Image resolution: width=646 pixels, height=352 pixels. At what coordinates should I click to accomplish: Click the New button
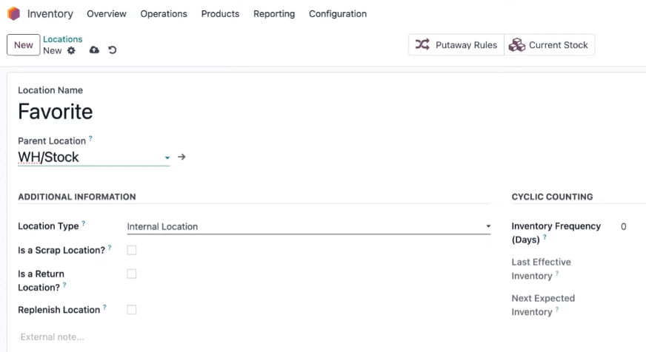[x=24, y=45]
